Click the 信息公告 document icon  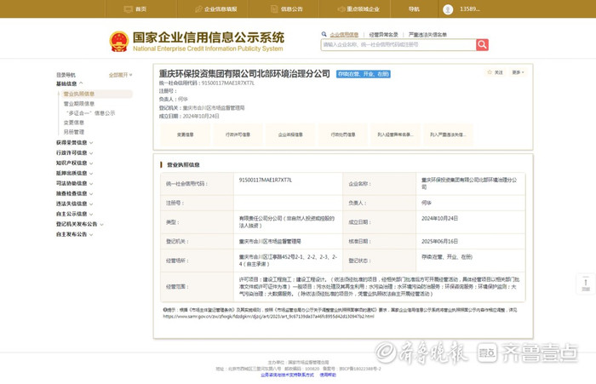click(274, 9)
